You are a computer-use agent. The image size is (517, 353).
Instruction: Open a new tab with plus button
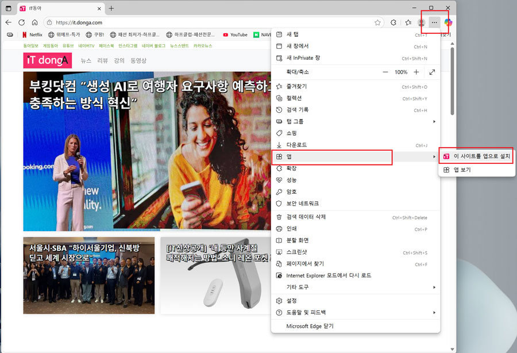(111, 8)
